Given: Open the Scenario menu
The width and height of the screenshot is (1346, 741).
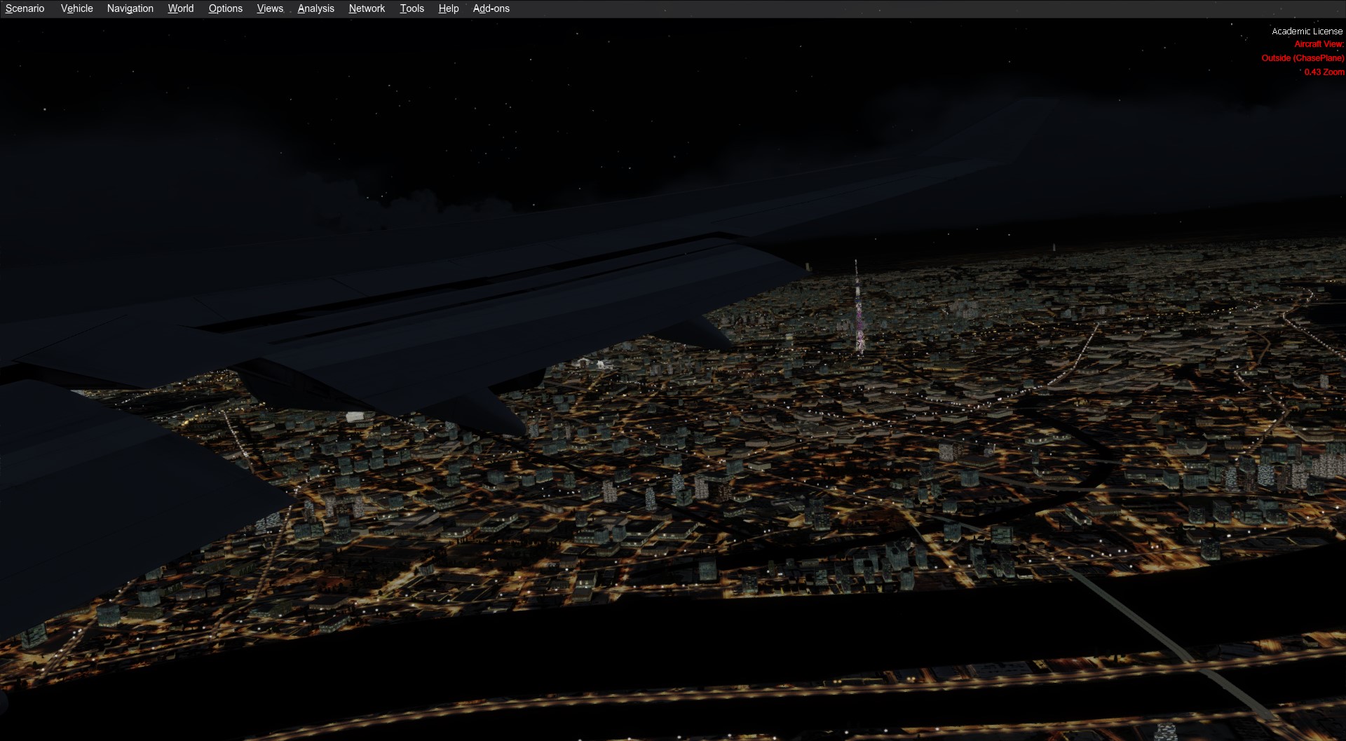Looking at the screenshot, I should coord(25,8).
